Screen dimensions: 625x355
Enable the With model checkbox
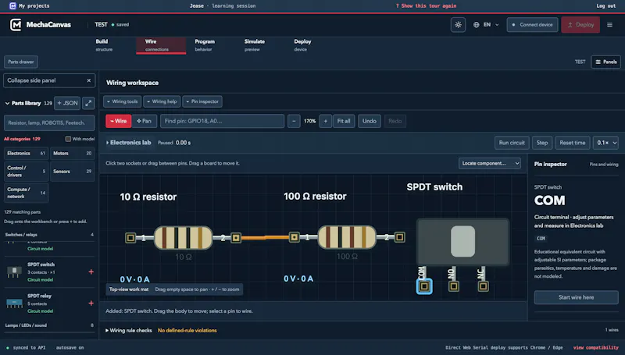coord(68,139)
